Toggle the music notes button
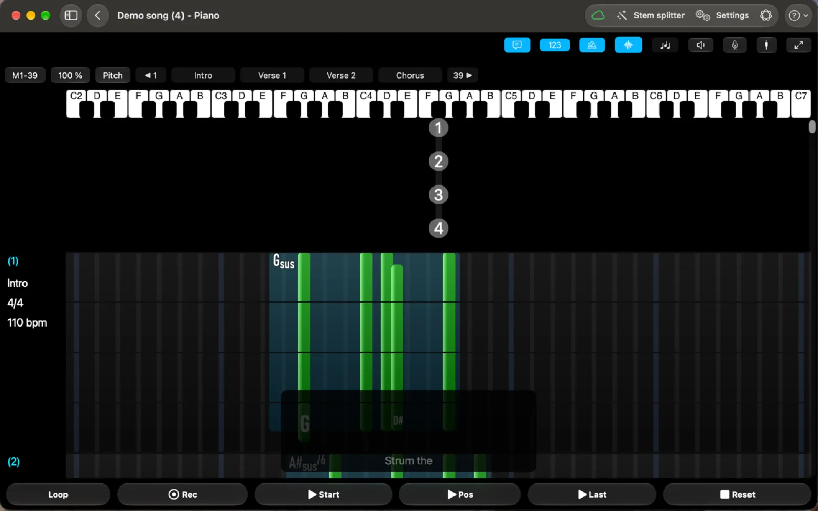The image size is (818, 511). [x=665, y=45]
